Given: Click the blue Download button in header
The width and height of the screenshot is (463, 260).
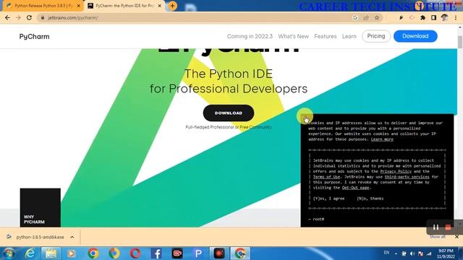Looking at the screenshot, I should point(415,36).
